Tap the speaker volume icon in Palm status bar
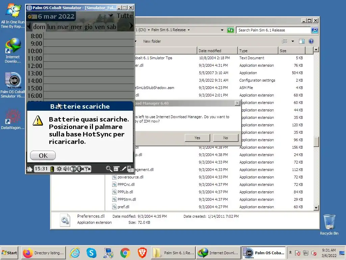The height and width of the screenshot is (260, 346). click(x=66, y=169)
